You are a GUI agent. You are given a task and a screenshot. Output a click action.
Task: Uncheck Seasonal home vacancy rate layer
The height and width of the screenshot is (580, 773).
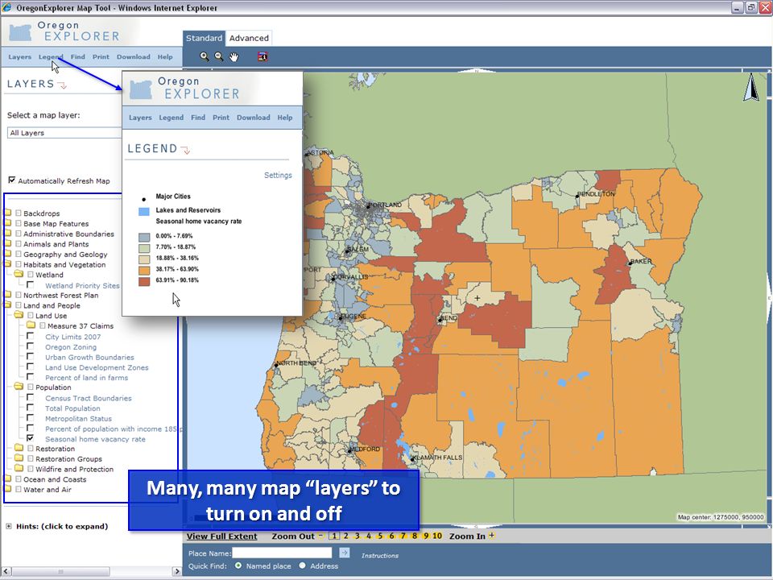point(30,438)
